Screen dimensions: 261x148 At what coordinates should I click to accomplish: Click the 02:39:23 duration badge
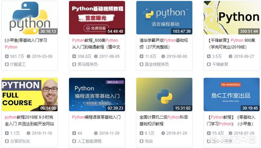pyautogui.click(x=115, y=108)
